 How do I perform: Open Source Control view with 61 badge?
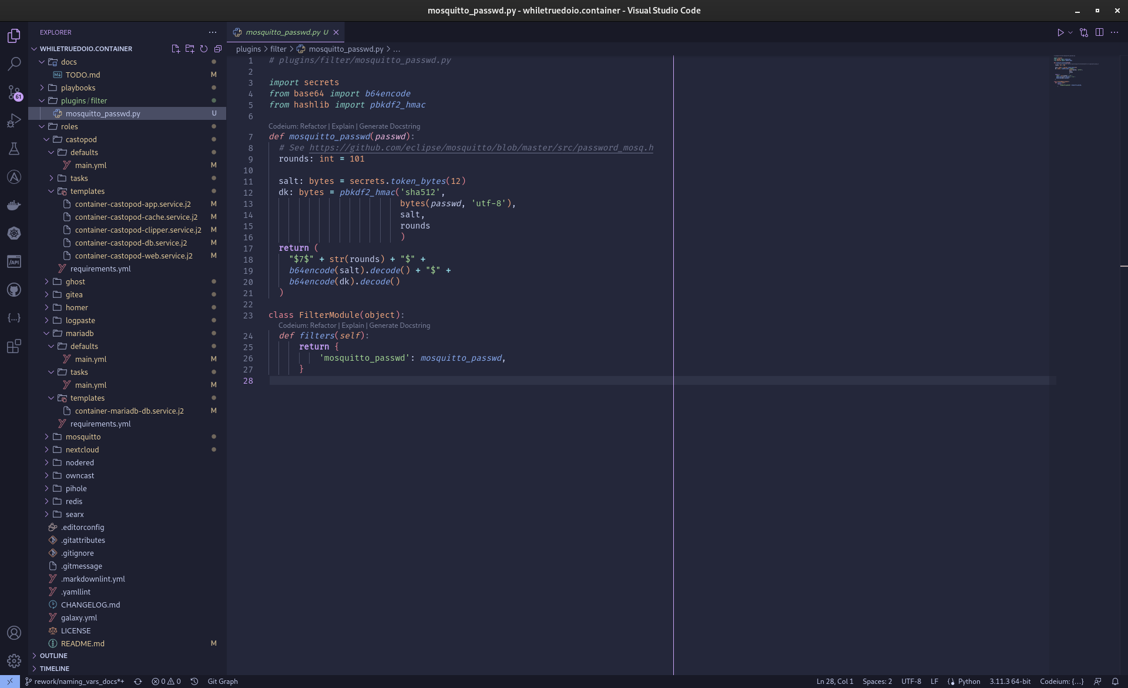14,92
